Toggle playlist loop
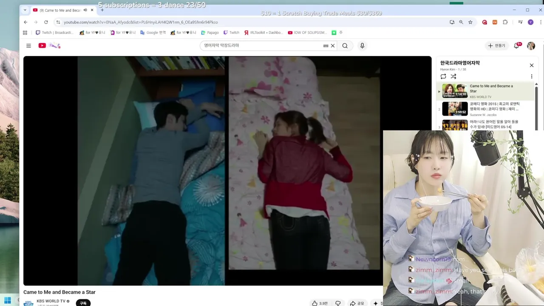The width and height of the screenshot is (544, 306). point(443,76)
